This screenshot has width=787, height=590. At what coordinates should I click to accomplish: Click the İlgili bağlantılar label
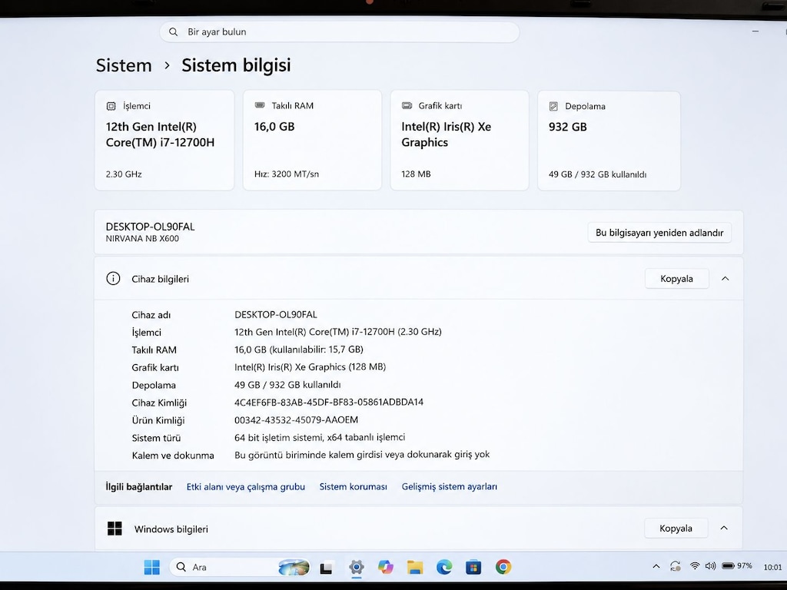click(138, 486)
